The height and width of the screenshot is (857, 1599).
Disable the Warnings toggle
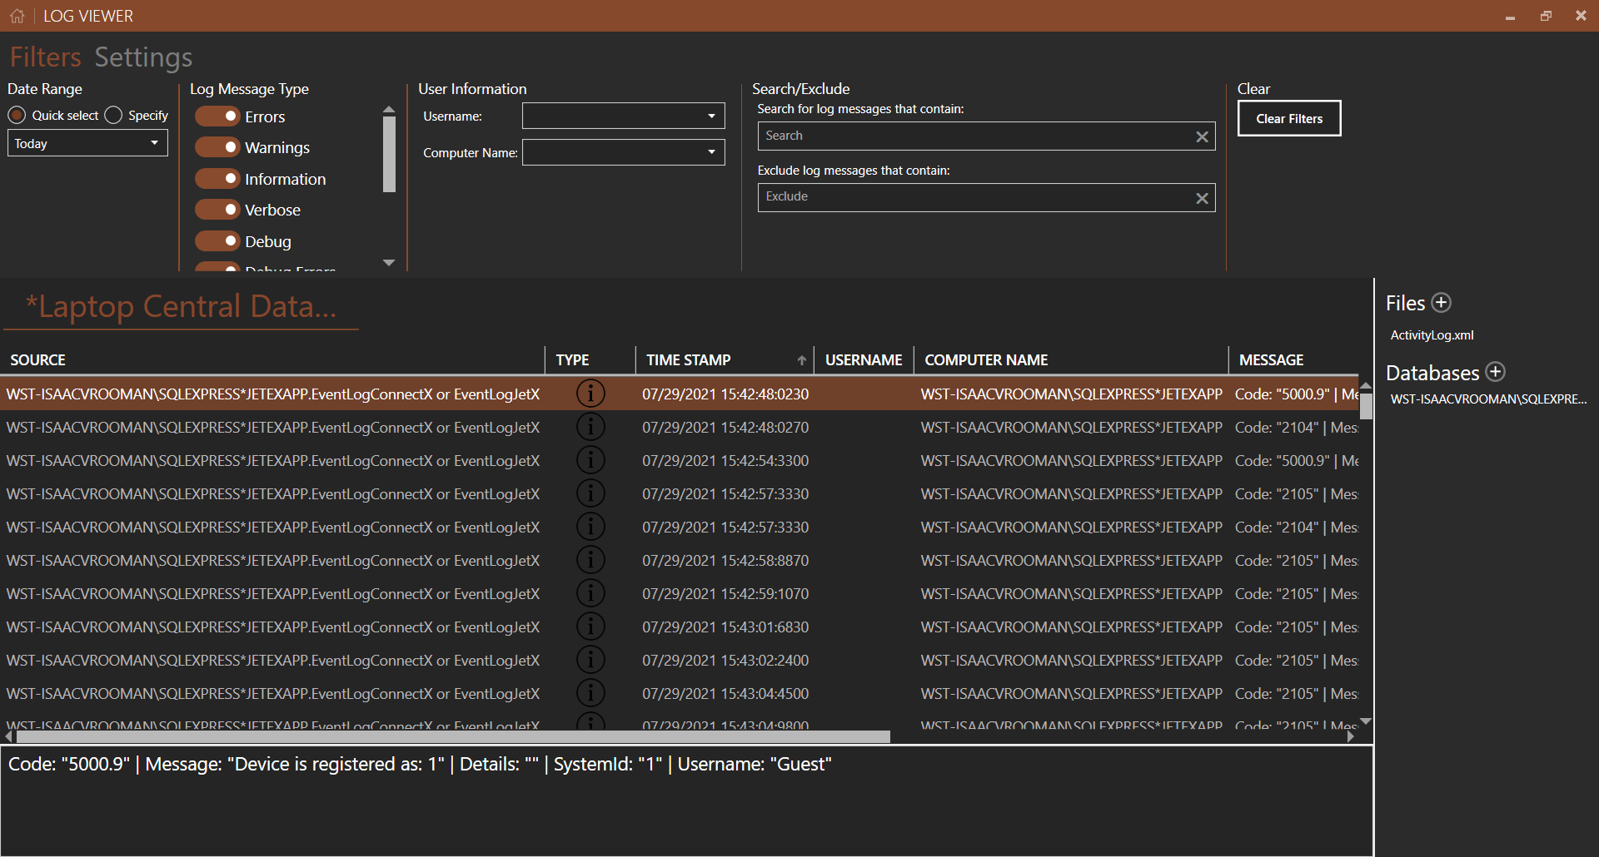click(217, 146)
